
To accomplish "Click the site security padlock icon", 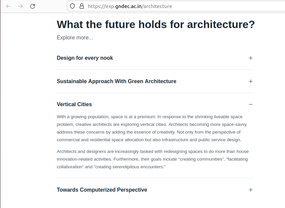I will point(81,6).
